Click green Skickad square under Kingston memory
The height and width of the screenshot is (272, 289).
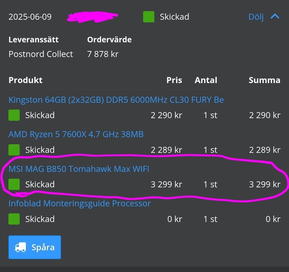(14, 115)
